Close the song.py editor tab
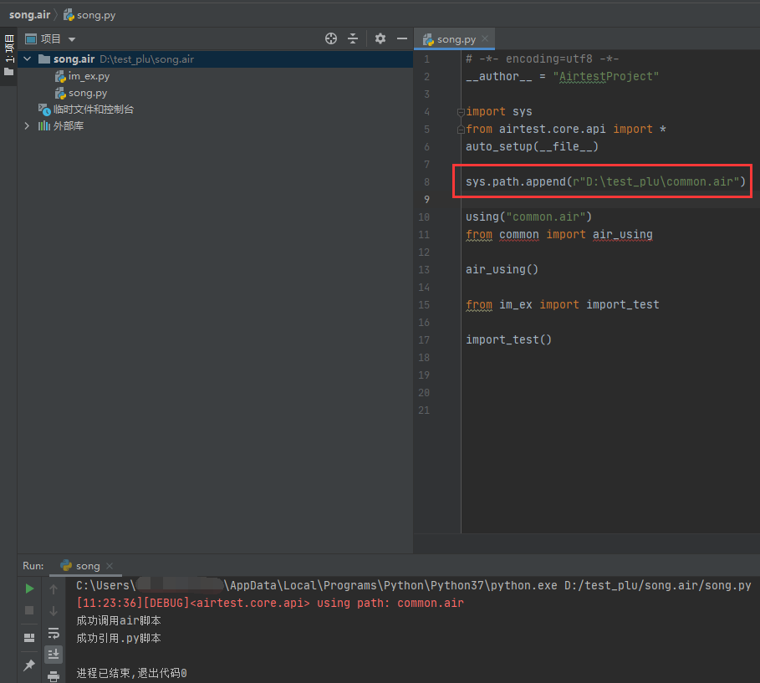The image size is (760, 683). tap(485, 38)
